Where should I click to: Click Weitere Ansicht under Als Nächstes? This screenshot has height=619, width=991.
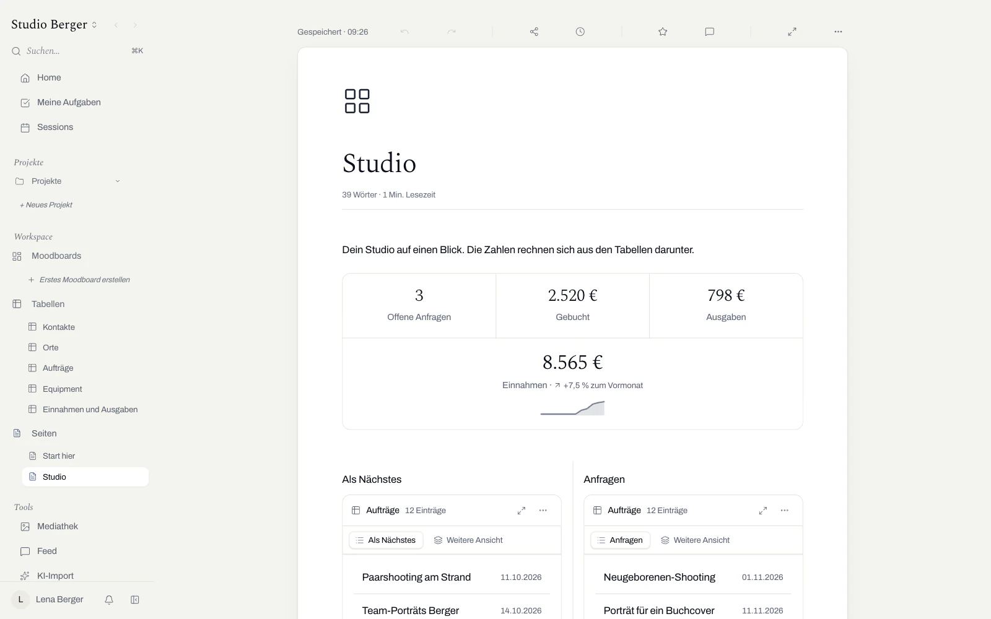468,540
